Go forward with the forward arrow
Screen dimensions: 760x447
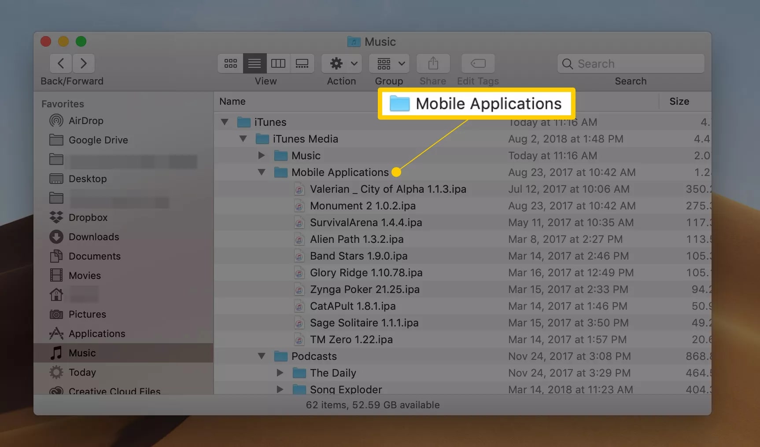83,63
